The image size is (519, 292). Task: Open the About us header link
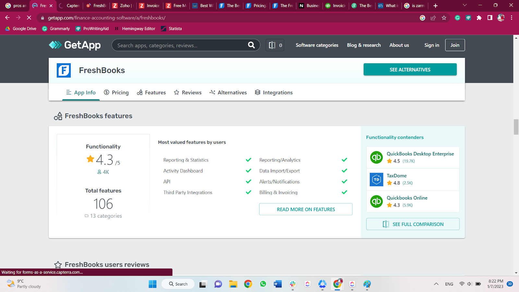click(x=399, y=45)
